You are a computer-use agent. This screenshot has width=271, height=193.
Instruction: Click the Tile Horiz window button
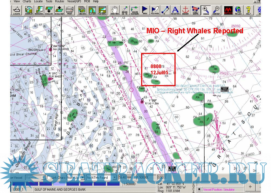click(102, 10)
